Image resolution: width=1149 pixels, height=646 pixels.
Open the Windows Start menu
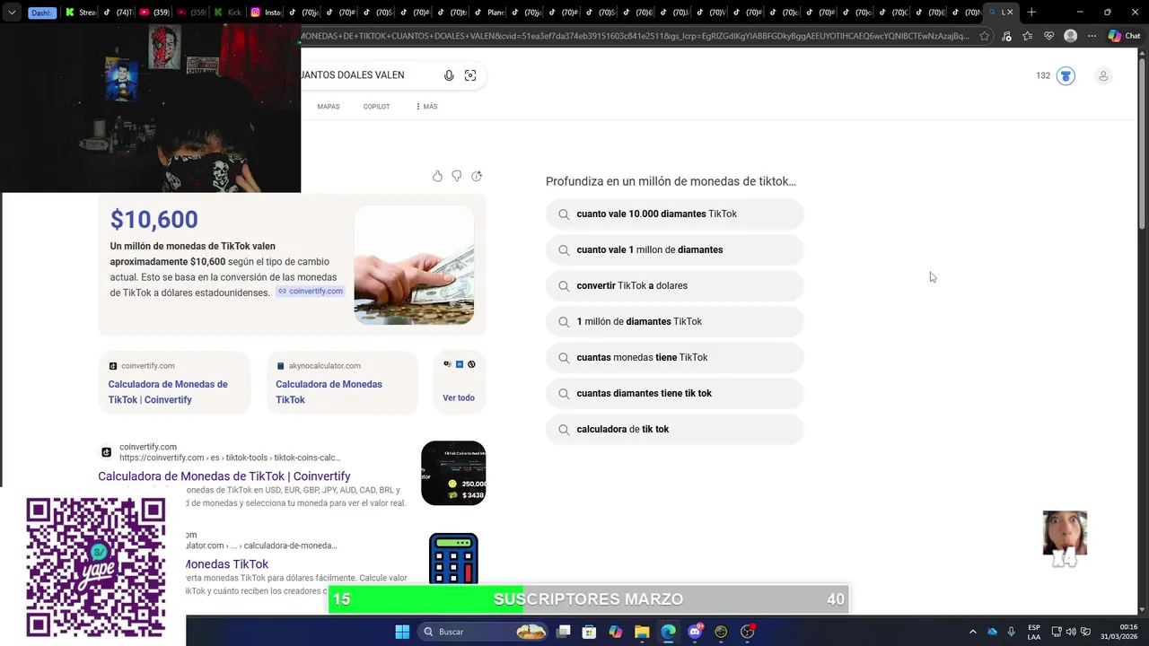coord(402,632)
